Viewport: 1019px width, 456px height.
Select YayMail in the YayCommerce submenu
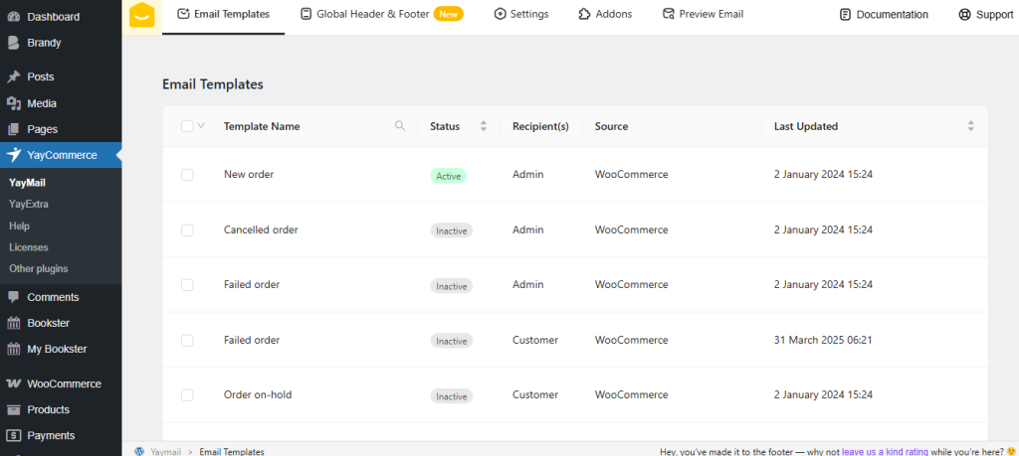[27, 183]
